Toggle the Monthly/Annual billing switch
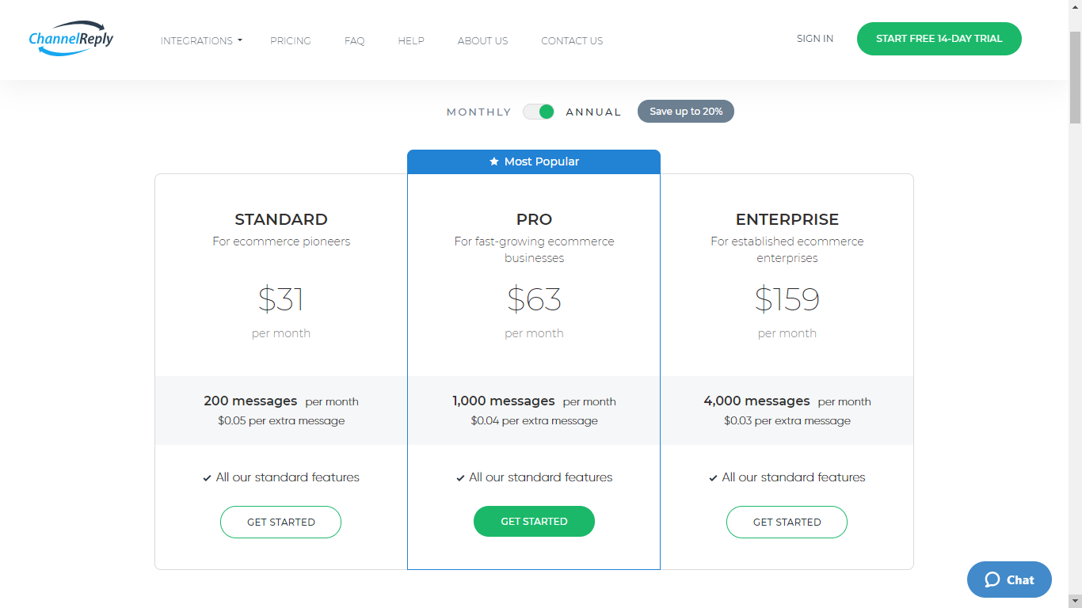The width and height of the screenshot is (1082, 608). point(539,112)
